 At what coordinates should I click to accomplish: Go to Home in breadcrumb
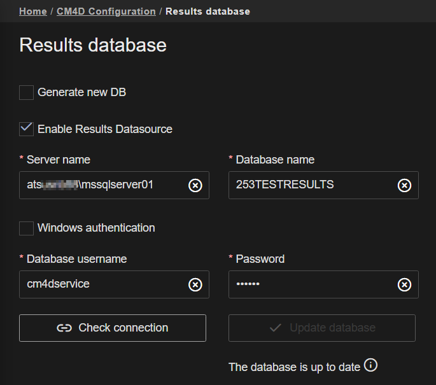coord(32,11)
